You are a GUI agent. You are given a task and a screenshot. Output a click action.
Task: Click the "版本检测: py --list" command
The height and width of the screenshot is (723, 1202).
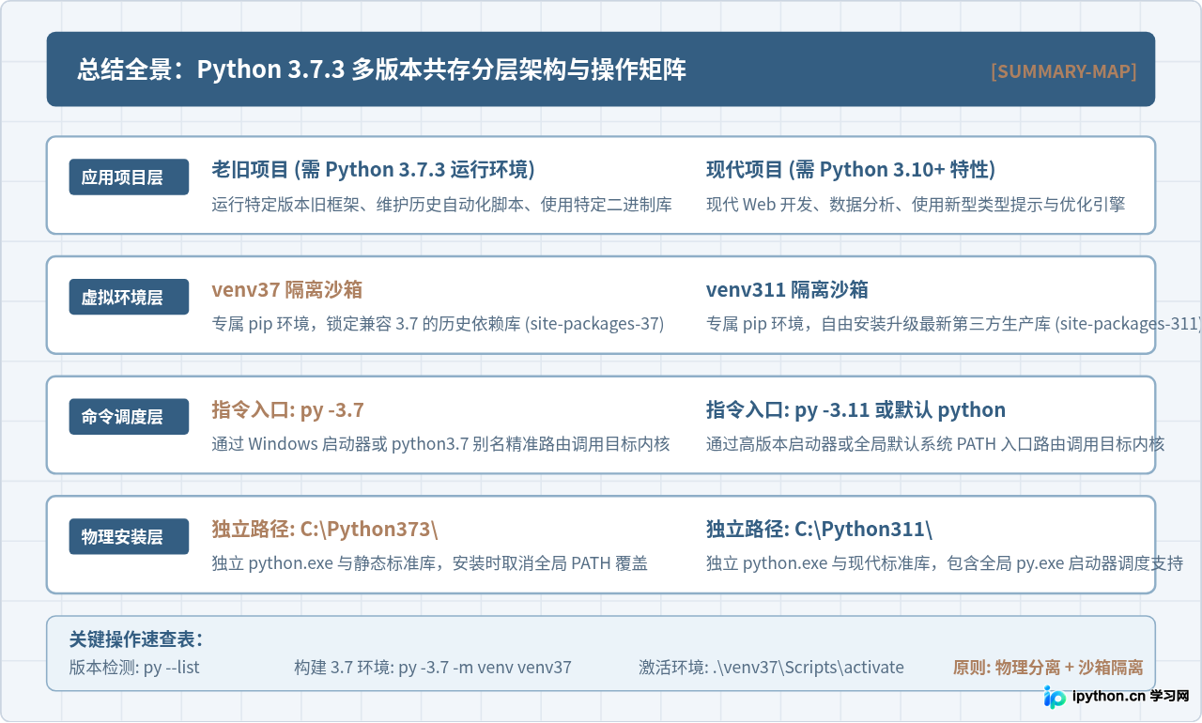pos(134,668)
